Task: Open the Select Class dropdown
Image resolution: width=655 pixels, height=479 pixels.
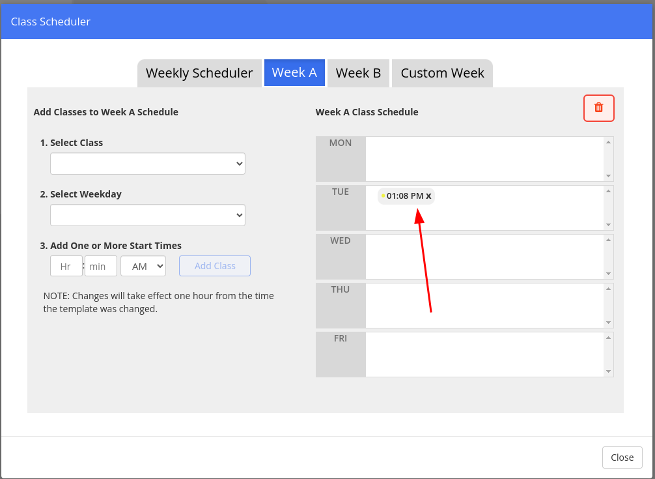Action: 147,164
